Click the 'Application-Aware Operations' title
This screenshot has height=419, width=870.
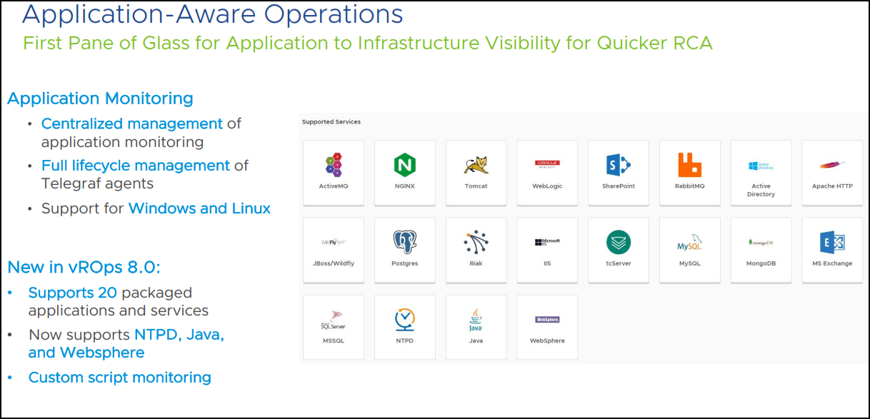pyautogui.click(x=213, y=14)
